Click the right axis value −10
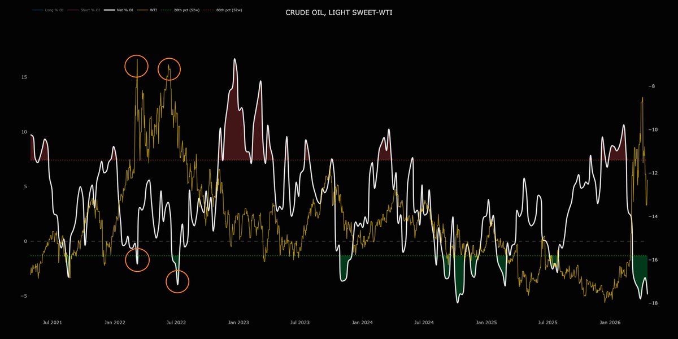Screen dimensions: 678x339 point(653,129)
